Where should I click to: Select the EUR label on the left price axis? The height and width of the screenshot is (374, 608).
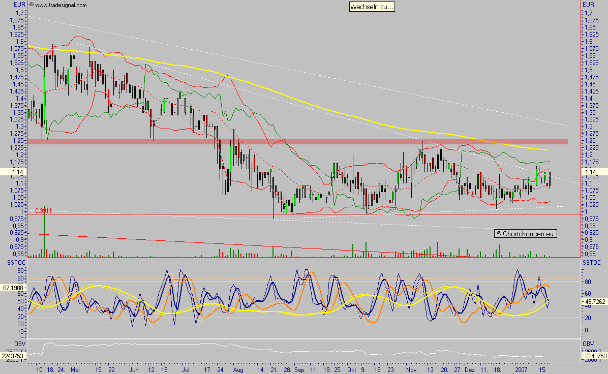pyautogui.click(x=18, y=4)
